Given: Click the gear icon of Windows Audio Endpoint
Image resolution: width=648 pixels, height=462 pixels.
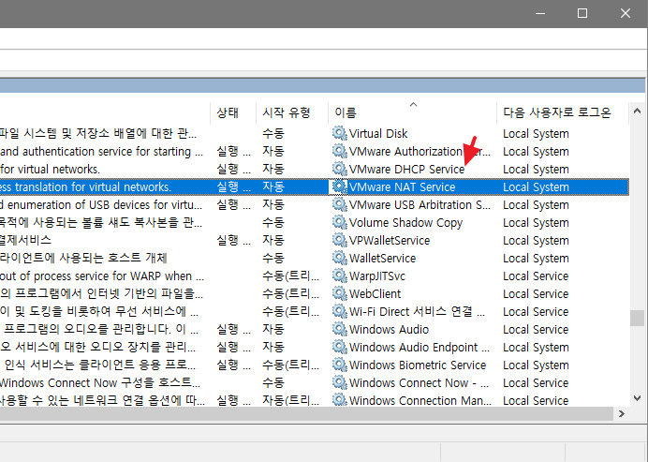Looking at the screenshot, I should coord(340,347).
